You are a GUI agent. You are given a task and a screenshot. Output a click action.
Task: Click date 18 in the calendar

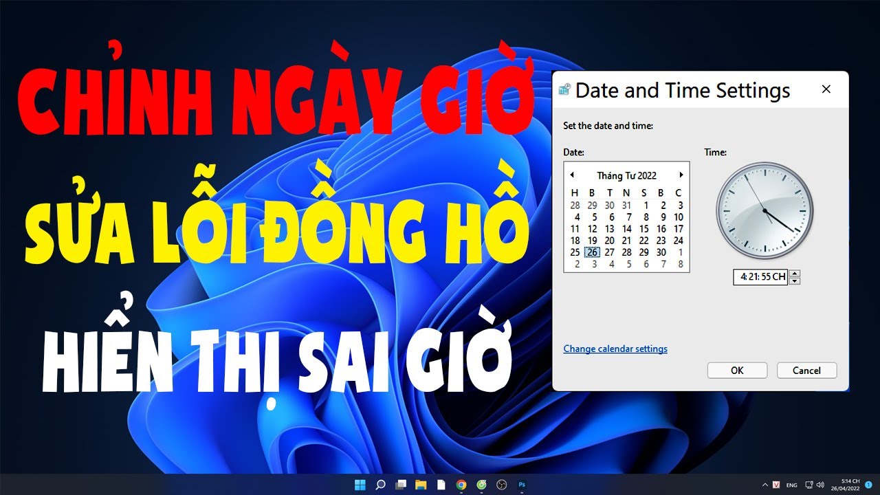(x=575, y=241)
